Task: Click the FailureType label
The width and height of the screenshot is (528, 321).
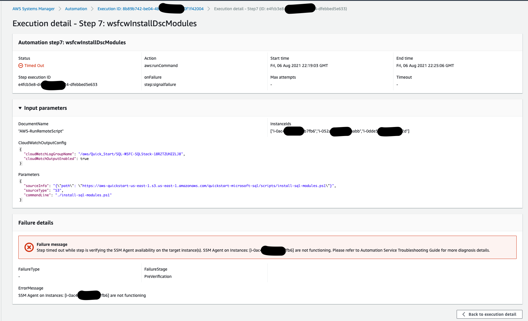Action: click(x=29, y=269)
